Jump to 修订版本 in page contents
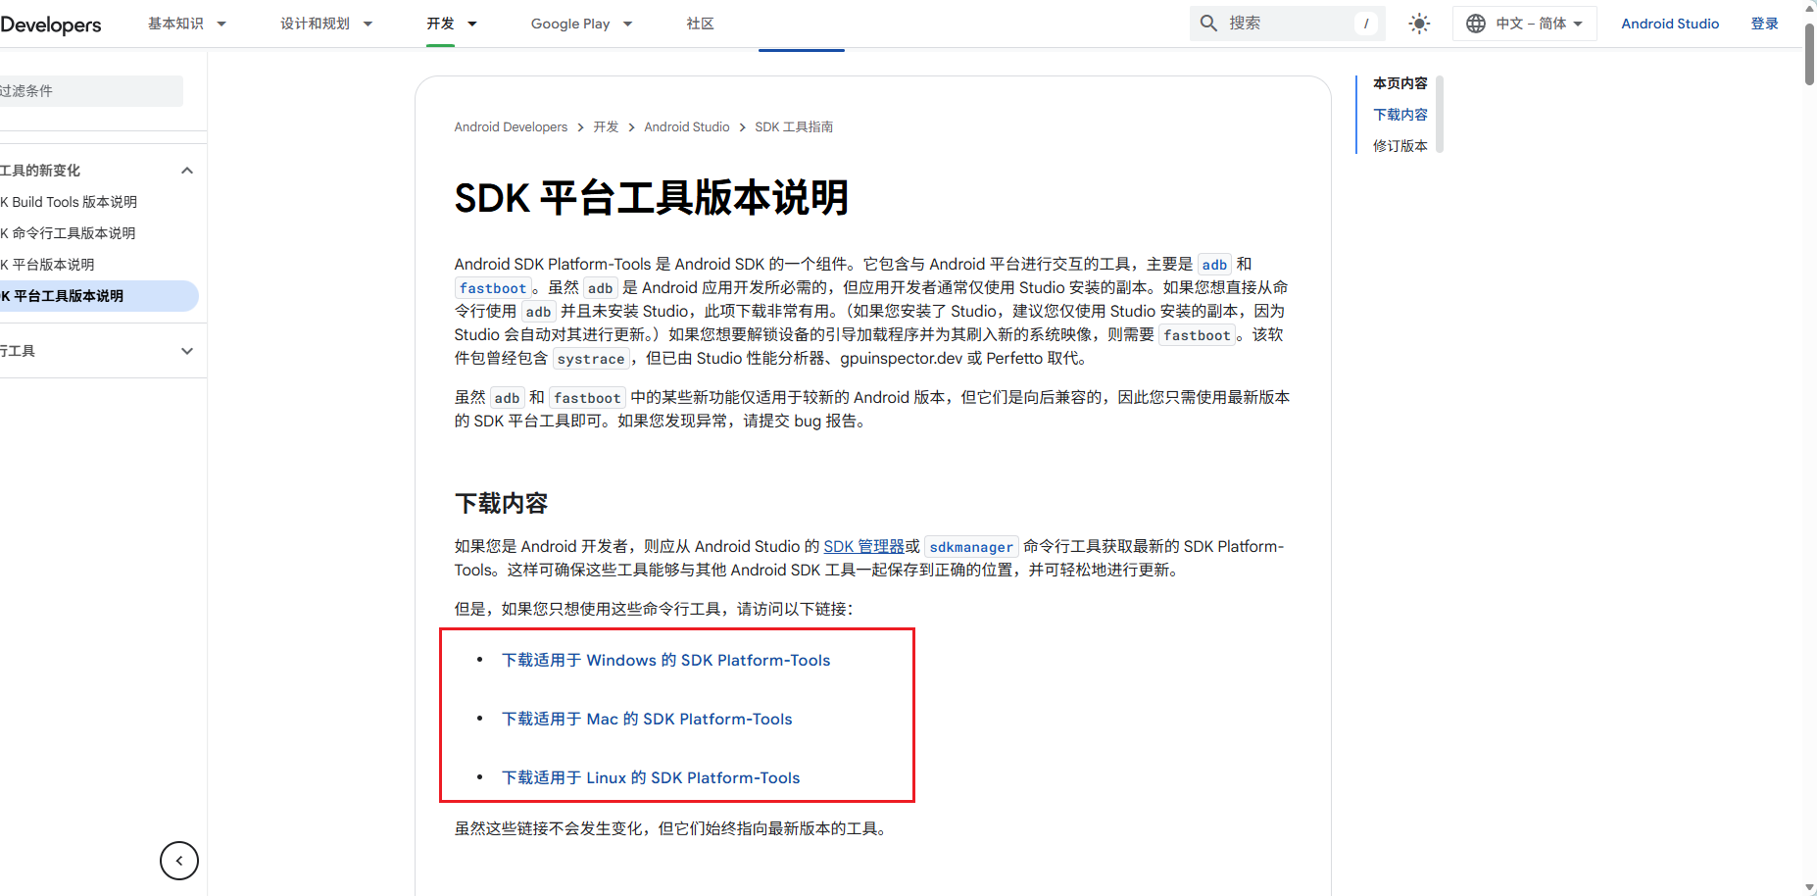Image resolution: width=1817 pixels, height=896 pixels. tap(1400, 146)
